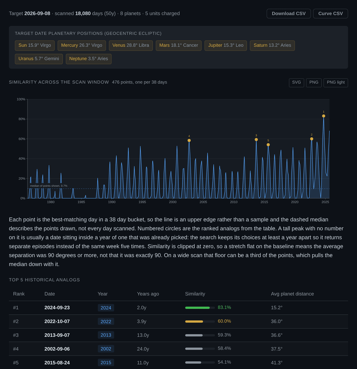
Task: Click the 54.1% similarity value
Action: coord(224,362)
